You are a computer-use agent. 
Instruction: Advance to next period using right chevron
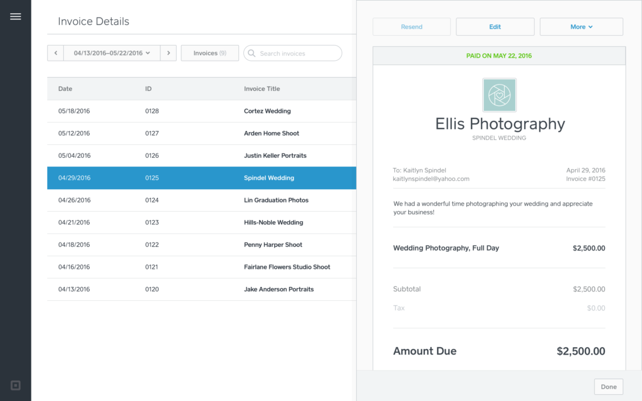click(168, 53)
